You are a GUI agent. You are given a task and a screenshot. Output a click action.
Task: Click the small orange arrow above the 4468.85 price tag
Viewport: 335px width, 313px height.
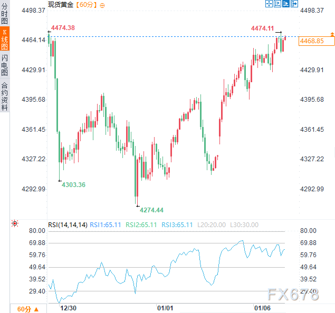(332, 34)
